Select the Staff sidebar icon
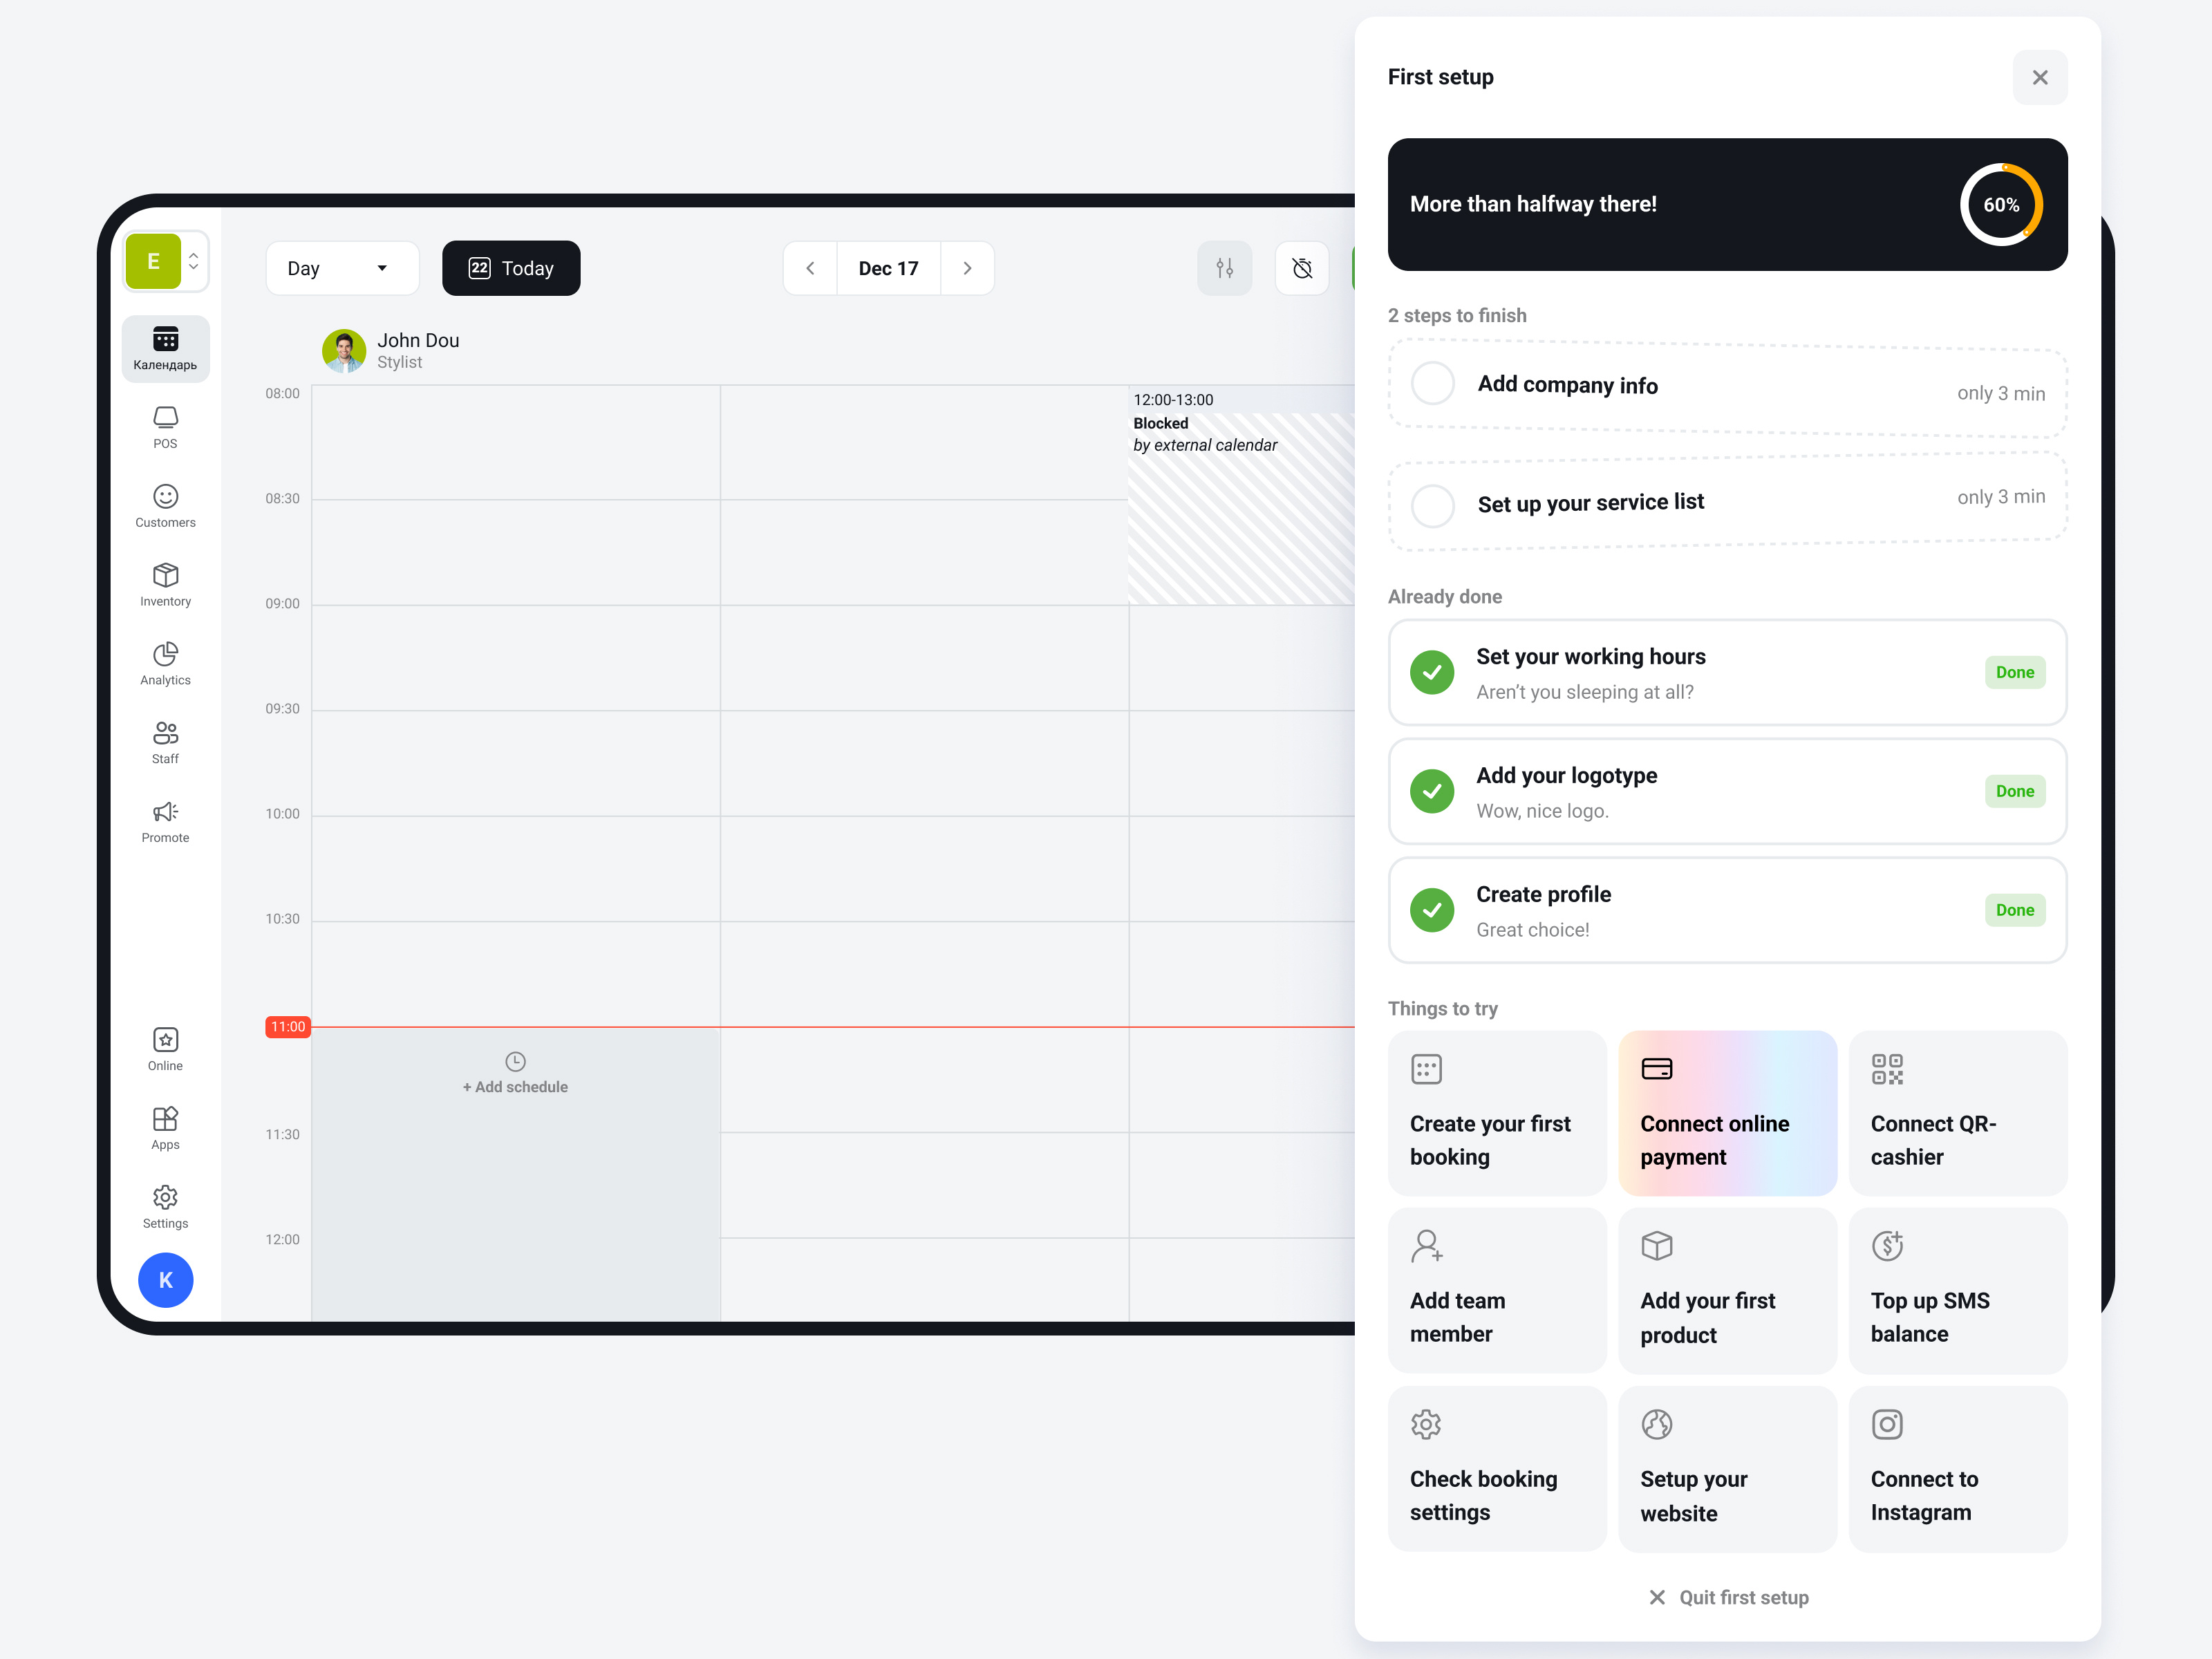The height and width of the screenshot is (1659, 2212). [165, 741]
